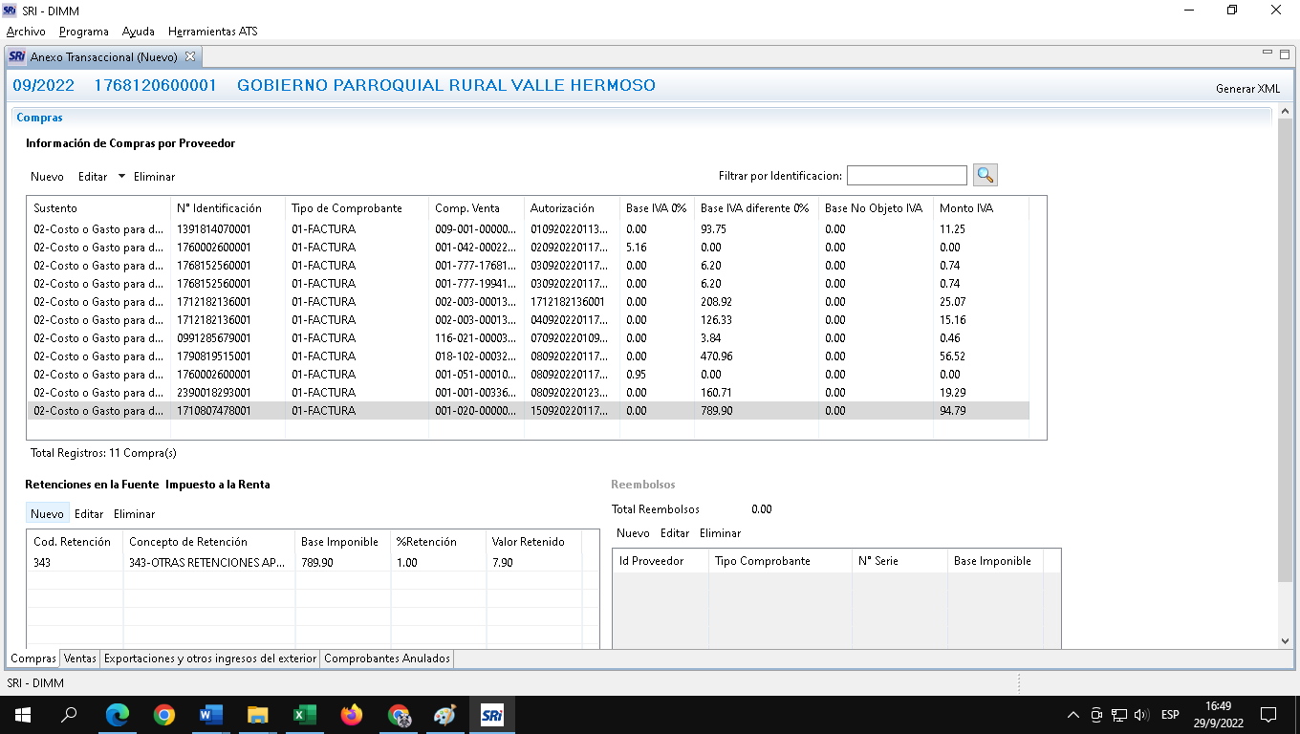Image resolution: width=1300 pixels, height=734 pixels.
Task: Click Nuevo under Retenciones en la Fuente
Action: pos(47,514)
